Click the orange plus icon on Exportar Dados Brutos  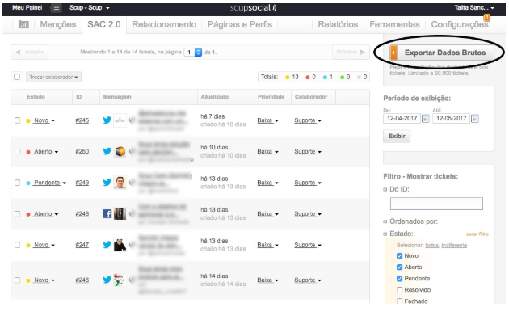pos(393,53)
